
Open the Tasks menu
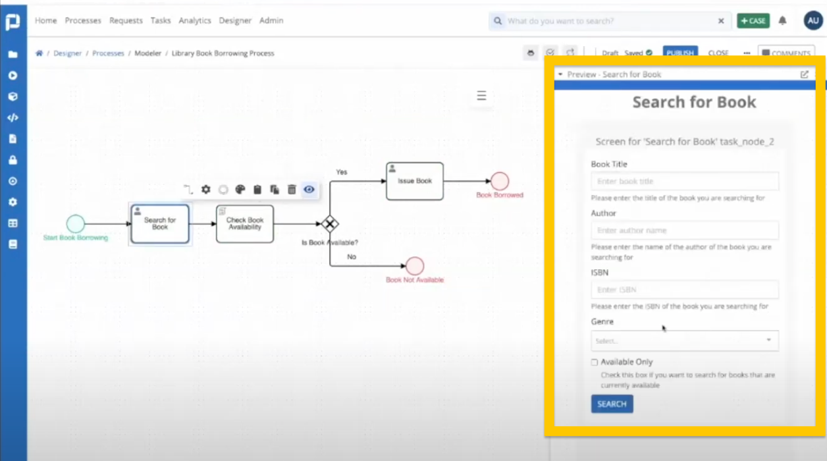point(161,20)
